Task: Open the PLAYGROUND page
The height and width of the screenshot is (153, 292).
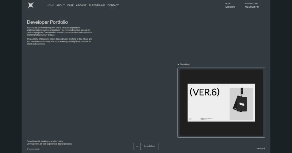Action: [97, 5]
